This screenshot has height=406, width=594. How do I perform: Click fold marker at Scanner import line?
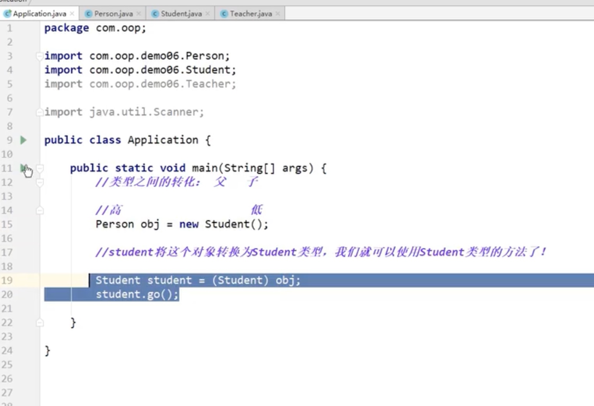pyautogui.click(x=39, y=112)
